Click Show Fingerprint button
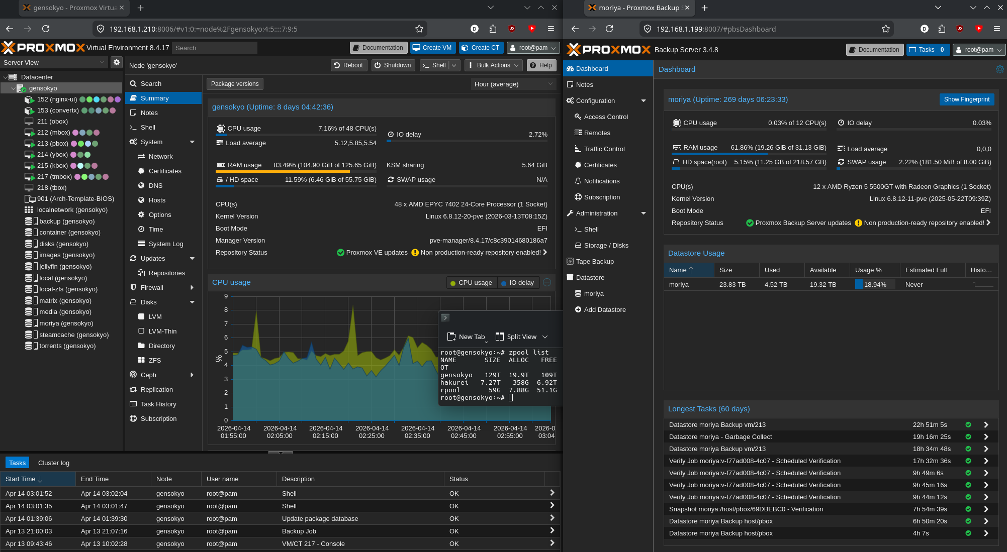1007x552 pixels. pos(966,99)
